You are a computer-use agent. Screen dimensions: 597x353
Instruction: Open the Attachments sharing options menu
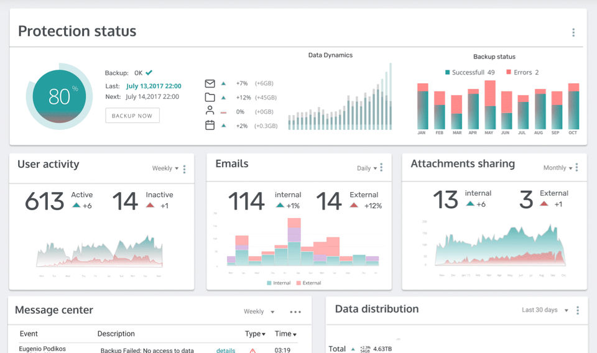(x=577, y=167)
